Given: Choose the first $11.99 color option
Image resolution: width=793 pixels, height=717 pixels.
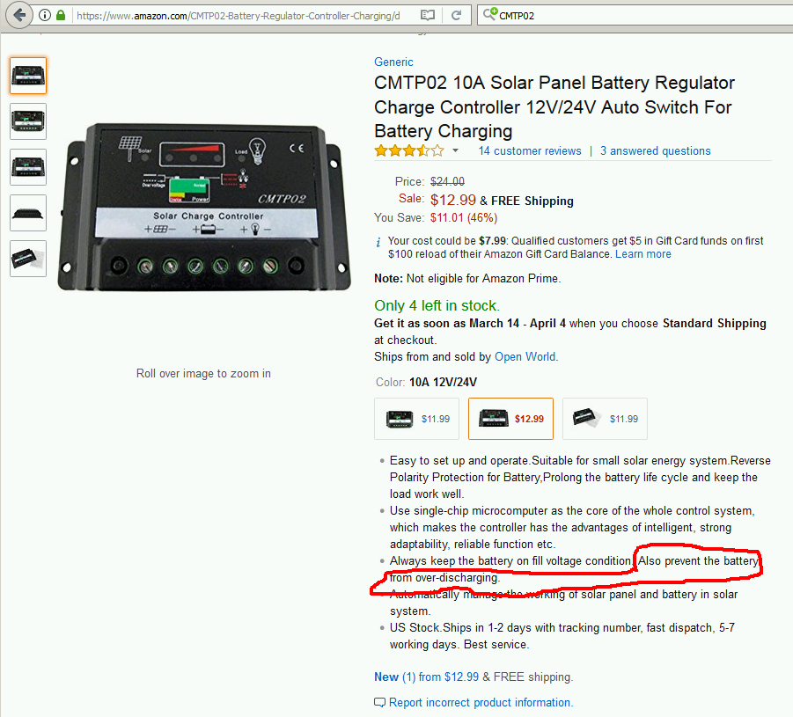Looking at the screenshot, I should (416, 419).
